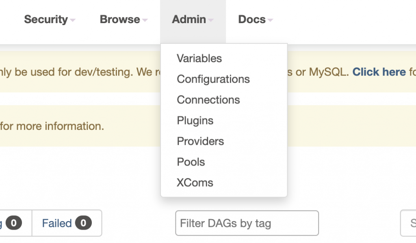Open the Variables admin page
The height and width of the screenshot is (243, 416).
click(x=199, y=58)
